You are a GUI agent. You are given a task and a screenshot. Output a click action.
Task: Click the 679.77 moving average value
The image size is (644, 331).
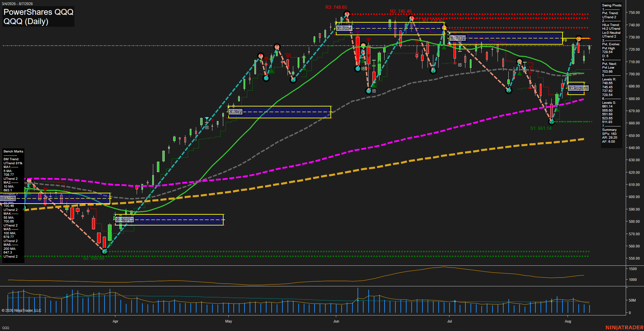9,237
